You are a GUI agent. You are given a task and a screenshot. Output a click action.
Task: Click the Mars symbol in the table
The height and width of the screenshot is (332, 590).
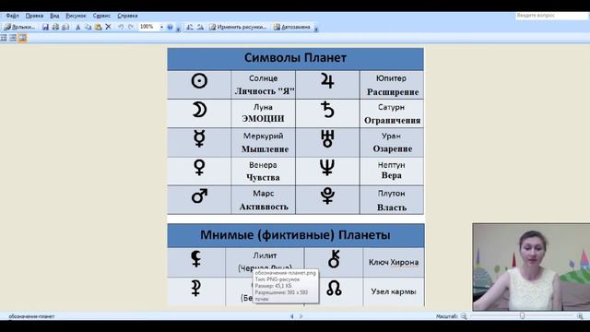coord(199,196)
